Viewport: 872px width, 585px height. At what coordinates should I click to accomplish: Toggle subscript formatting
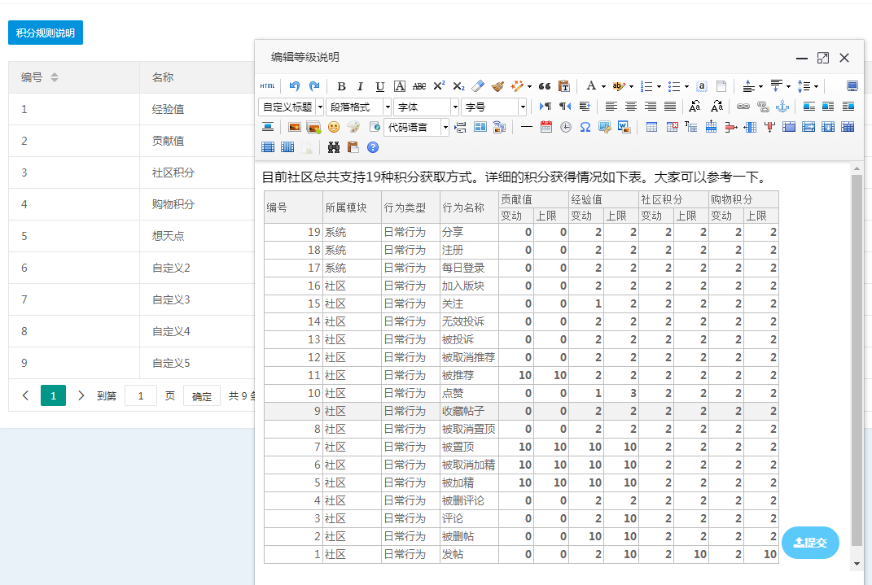[x=458, y=86]
